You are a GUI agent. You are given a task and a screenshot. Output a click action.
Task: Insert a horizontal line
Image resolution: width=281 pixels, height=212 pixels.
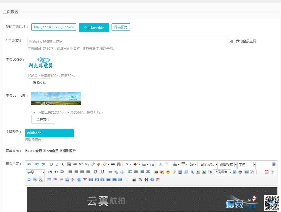pos(261,172)
